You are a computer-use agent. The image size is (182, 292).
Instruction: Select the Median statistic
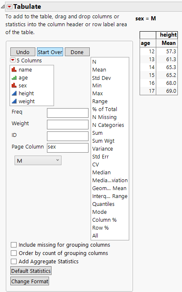[101, 173]
